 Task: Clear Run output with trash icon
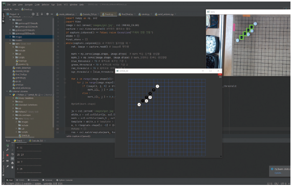click(12, 167)
